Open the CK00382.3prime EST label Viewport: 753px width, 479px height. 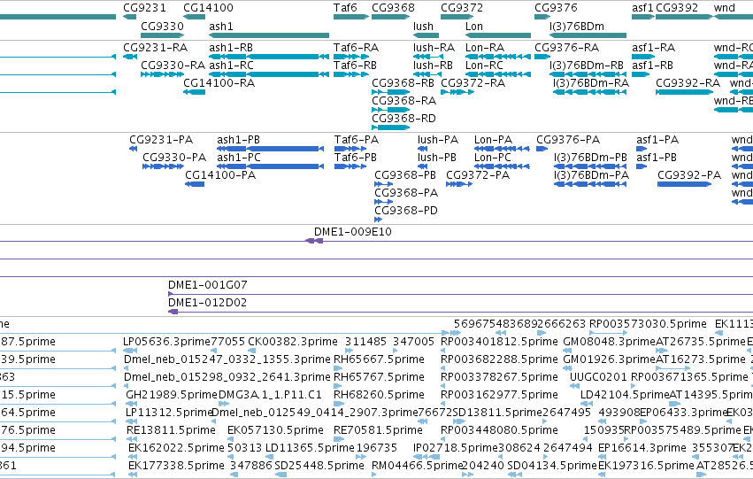293,342
